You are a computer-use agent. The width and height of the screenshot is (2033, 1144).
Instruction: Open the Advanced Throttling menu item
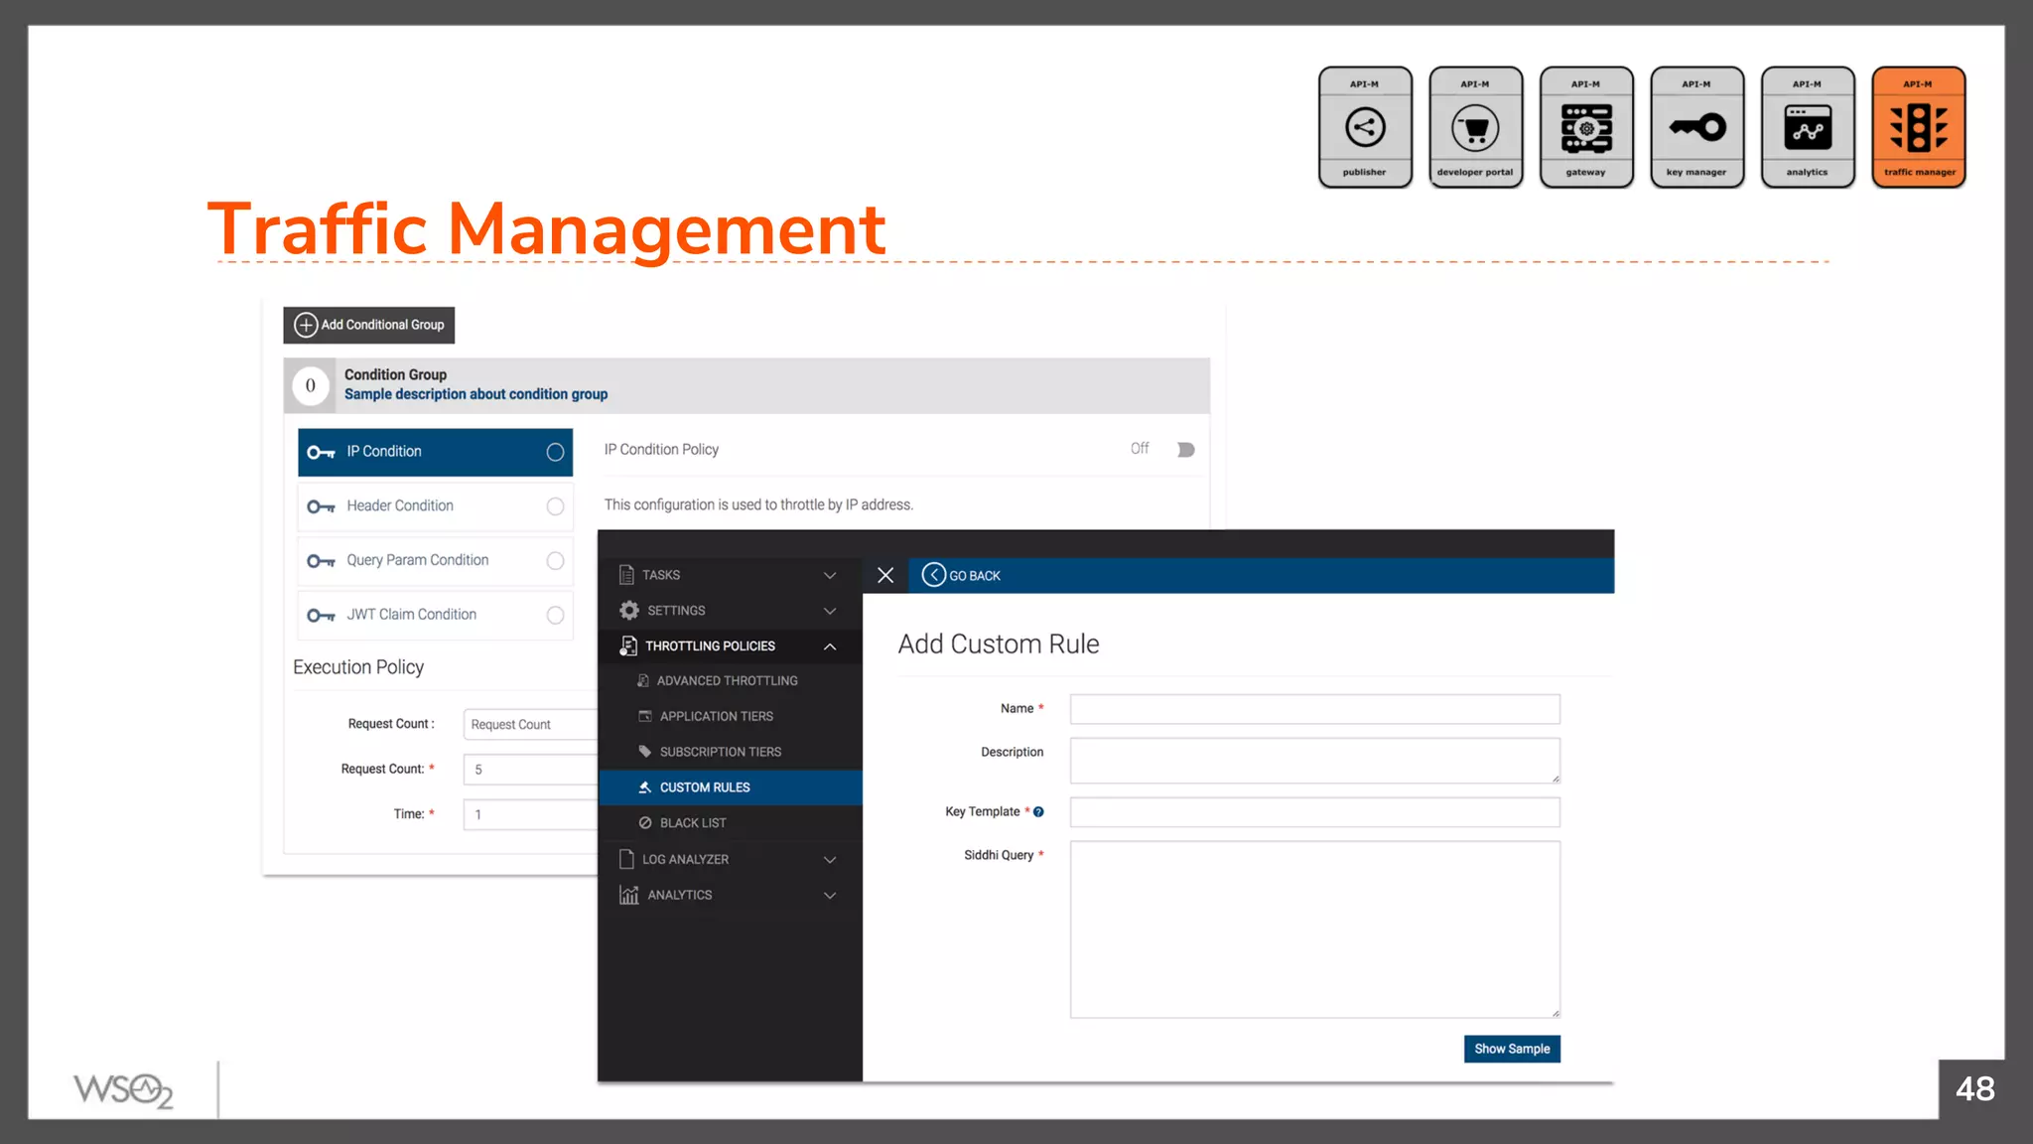click(727, 681)
